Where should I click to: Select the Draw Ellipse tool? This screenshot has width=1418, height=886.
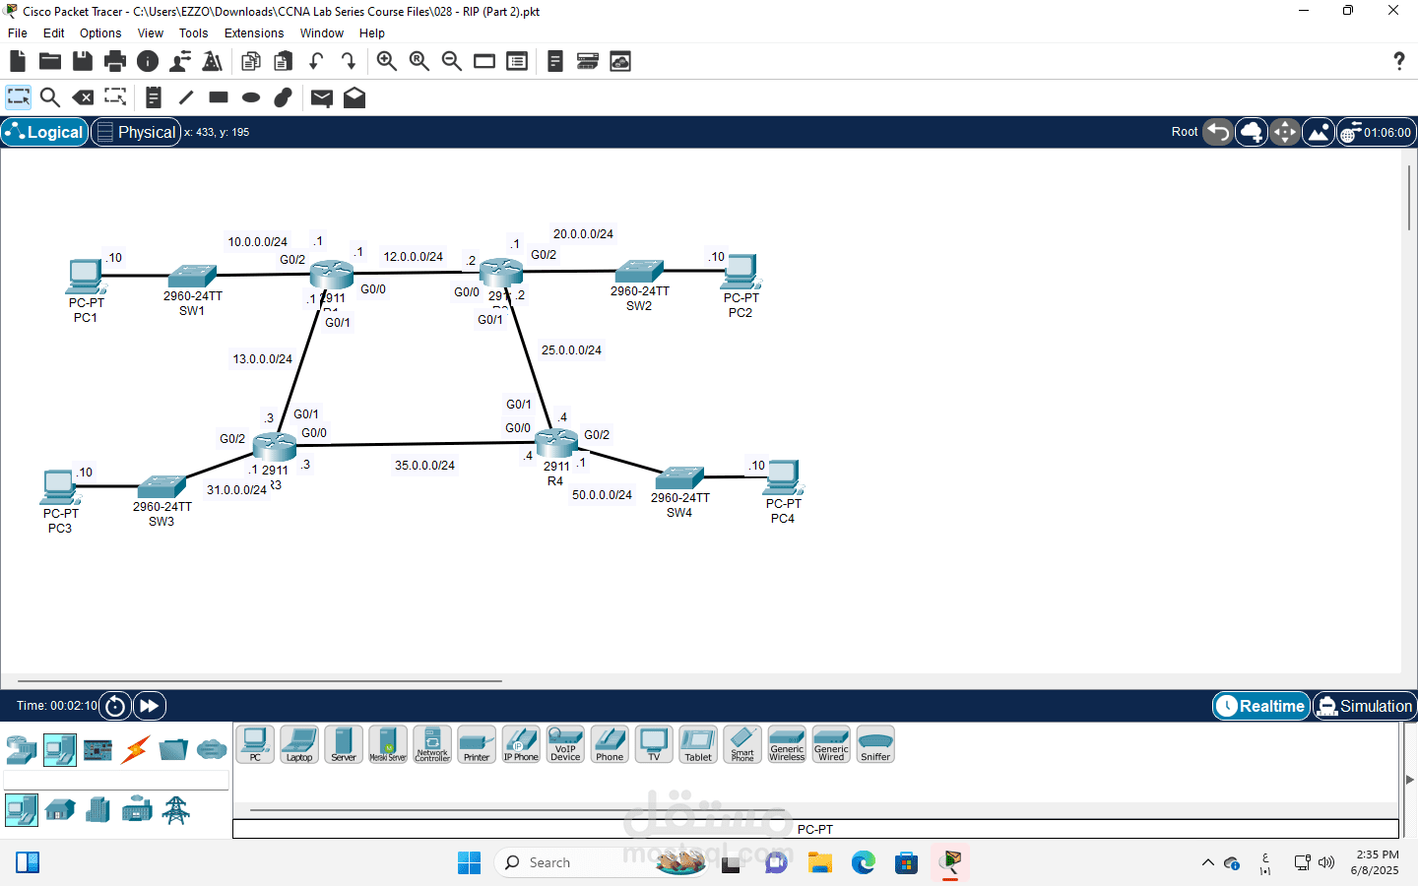[x=251, y=97]
